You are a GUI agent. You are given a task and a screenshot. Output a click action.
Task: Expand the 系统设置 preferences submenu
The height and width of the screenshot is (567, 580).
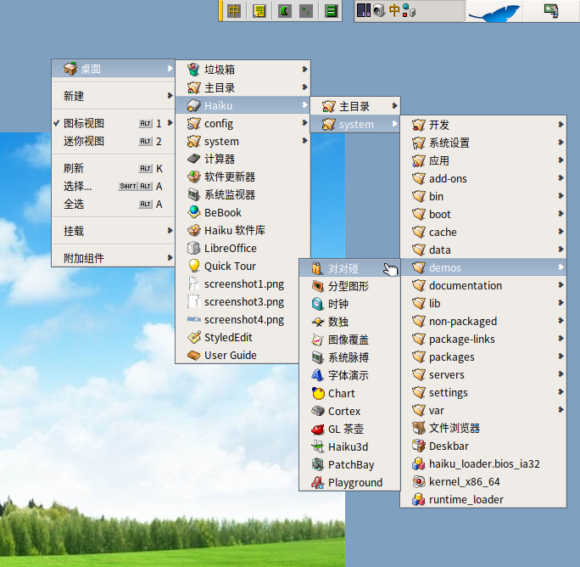[x=483, y=143]
